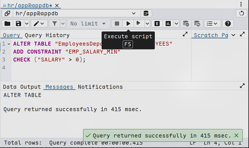Click the Open File folder icon

(x=7, y=24)
